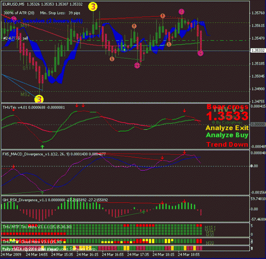
Task: Click the '24 Mar 16:15' time axis label
Action: click(x=87, y=255)
